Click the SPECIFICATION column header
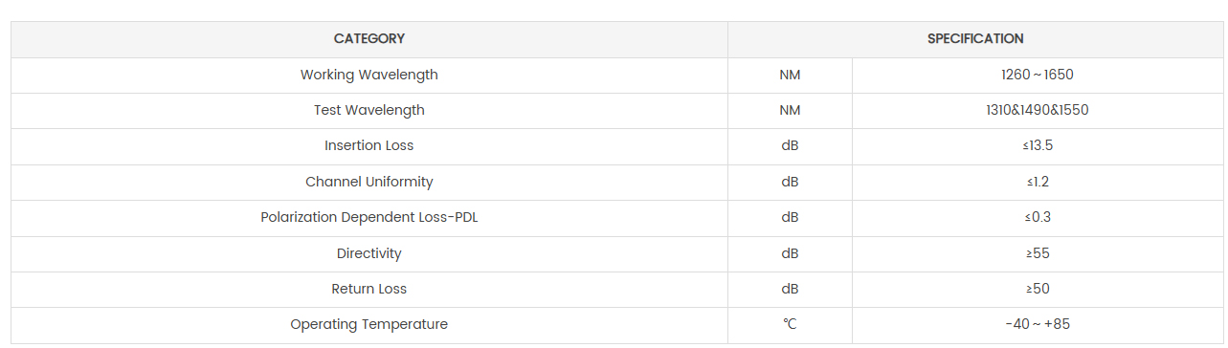1228x348 pixels. click(975, 39)
